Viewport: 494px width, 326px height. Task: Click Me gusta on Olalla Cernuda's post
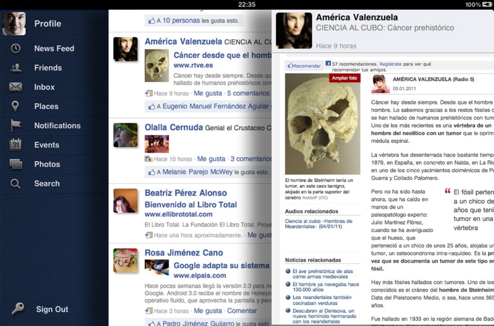pyautogui.click(x=211, y=159)
